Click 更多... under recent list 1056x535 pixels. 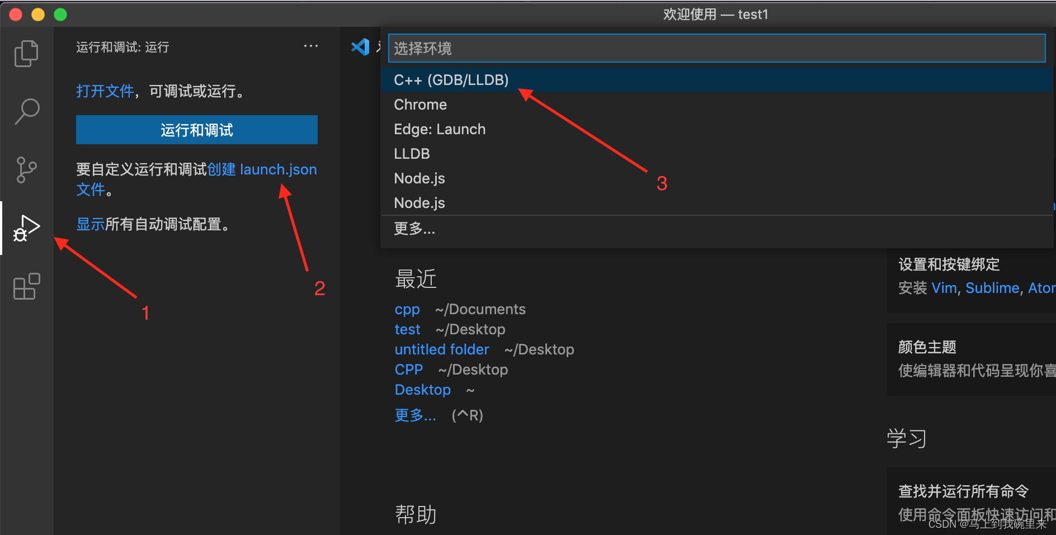tap(415, 415)
